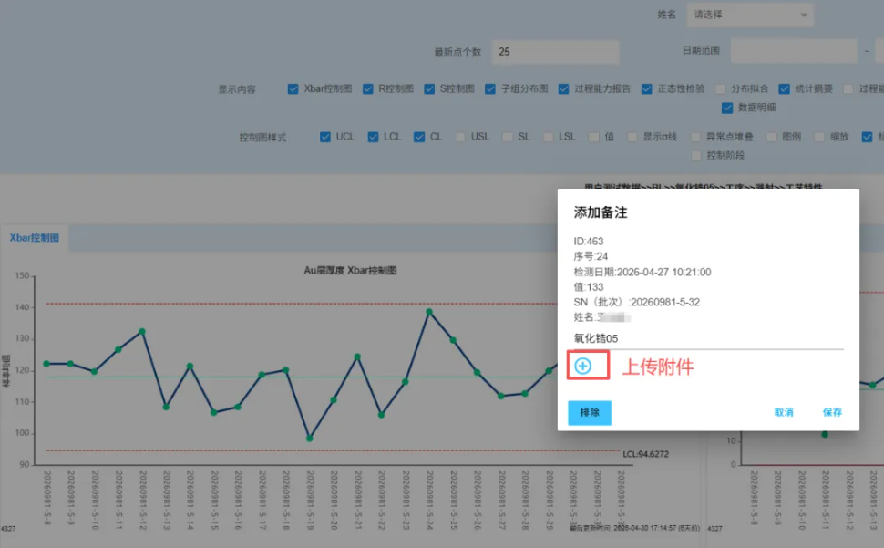The image size is (884, 548).
Task: Click the chart title Au层厚度 Xbar控制图
Action: 350,271
